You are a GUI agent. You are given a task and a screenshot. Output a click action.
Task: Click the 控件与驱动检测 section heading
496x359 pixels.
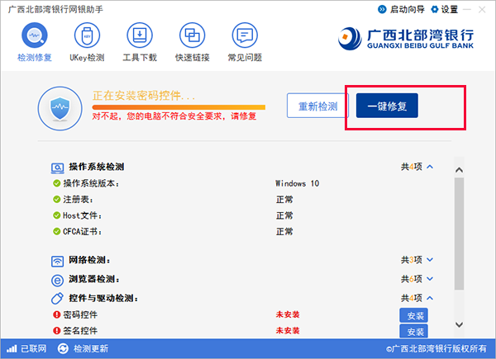coord(103,298)
